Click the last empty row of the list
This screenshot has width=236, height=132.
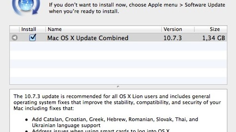coord(118,81)
